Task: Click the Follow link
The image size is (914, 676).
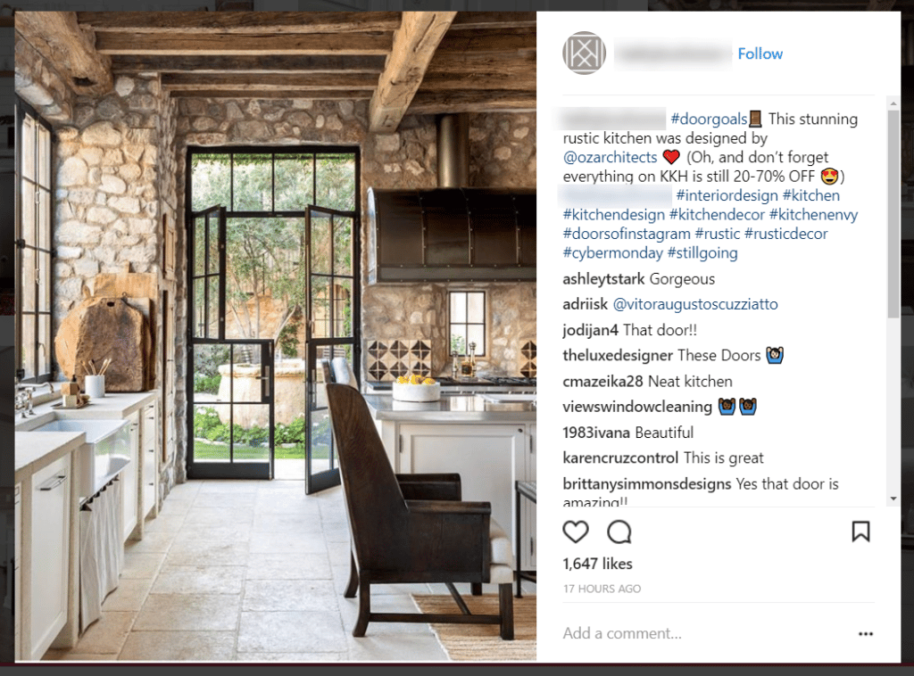Action: (x=760, y=54)
